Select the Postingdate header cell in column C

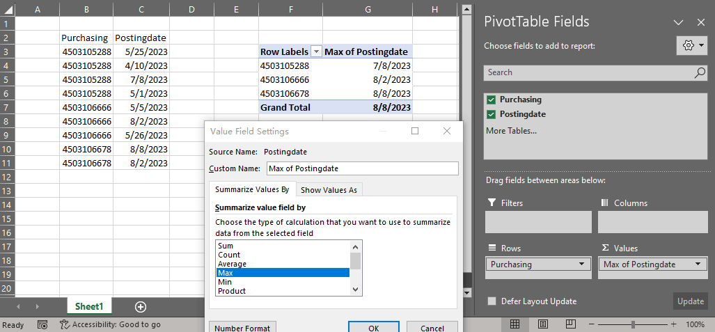pyautogui.click(x=141, y=38)
